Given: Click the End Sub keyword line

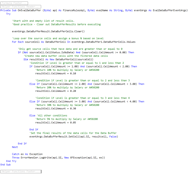Looking at the screenshot, I should (x=6, y=165).
